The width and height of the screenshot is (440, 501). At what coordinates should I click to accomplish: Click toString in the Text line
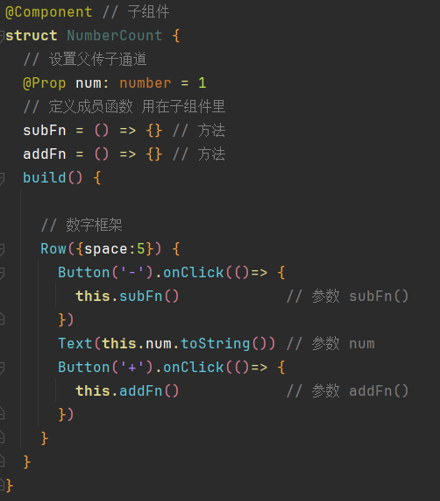click(x=216, y=343)
